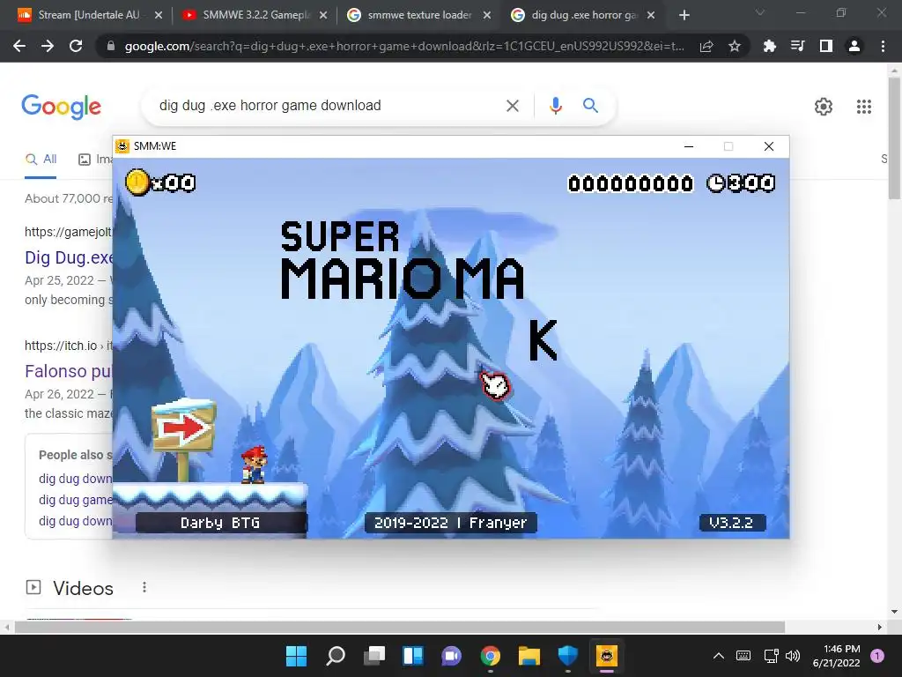Open File Explorer from the taskbar
This screenshot has width=902, height=677.
529,656
